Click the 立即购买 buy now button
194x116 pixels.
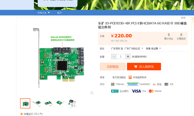(113, 67)
